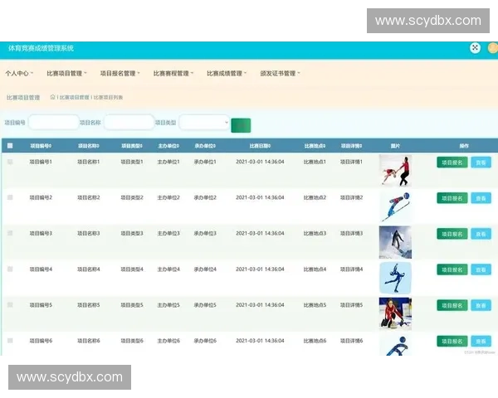Click 查看 button for 项目编号3
Viewport: 498px width, 398px height.
tap(481, 234)
